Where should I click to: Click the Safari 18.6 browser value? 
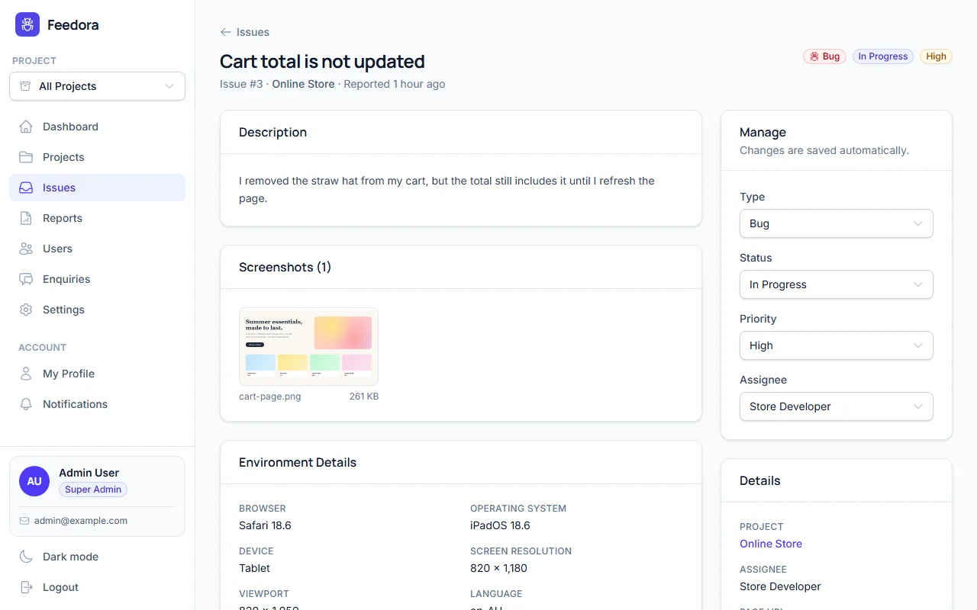pos(265,525)
